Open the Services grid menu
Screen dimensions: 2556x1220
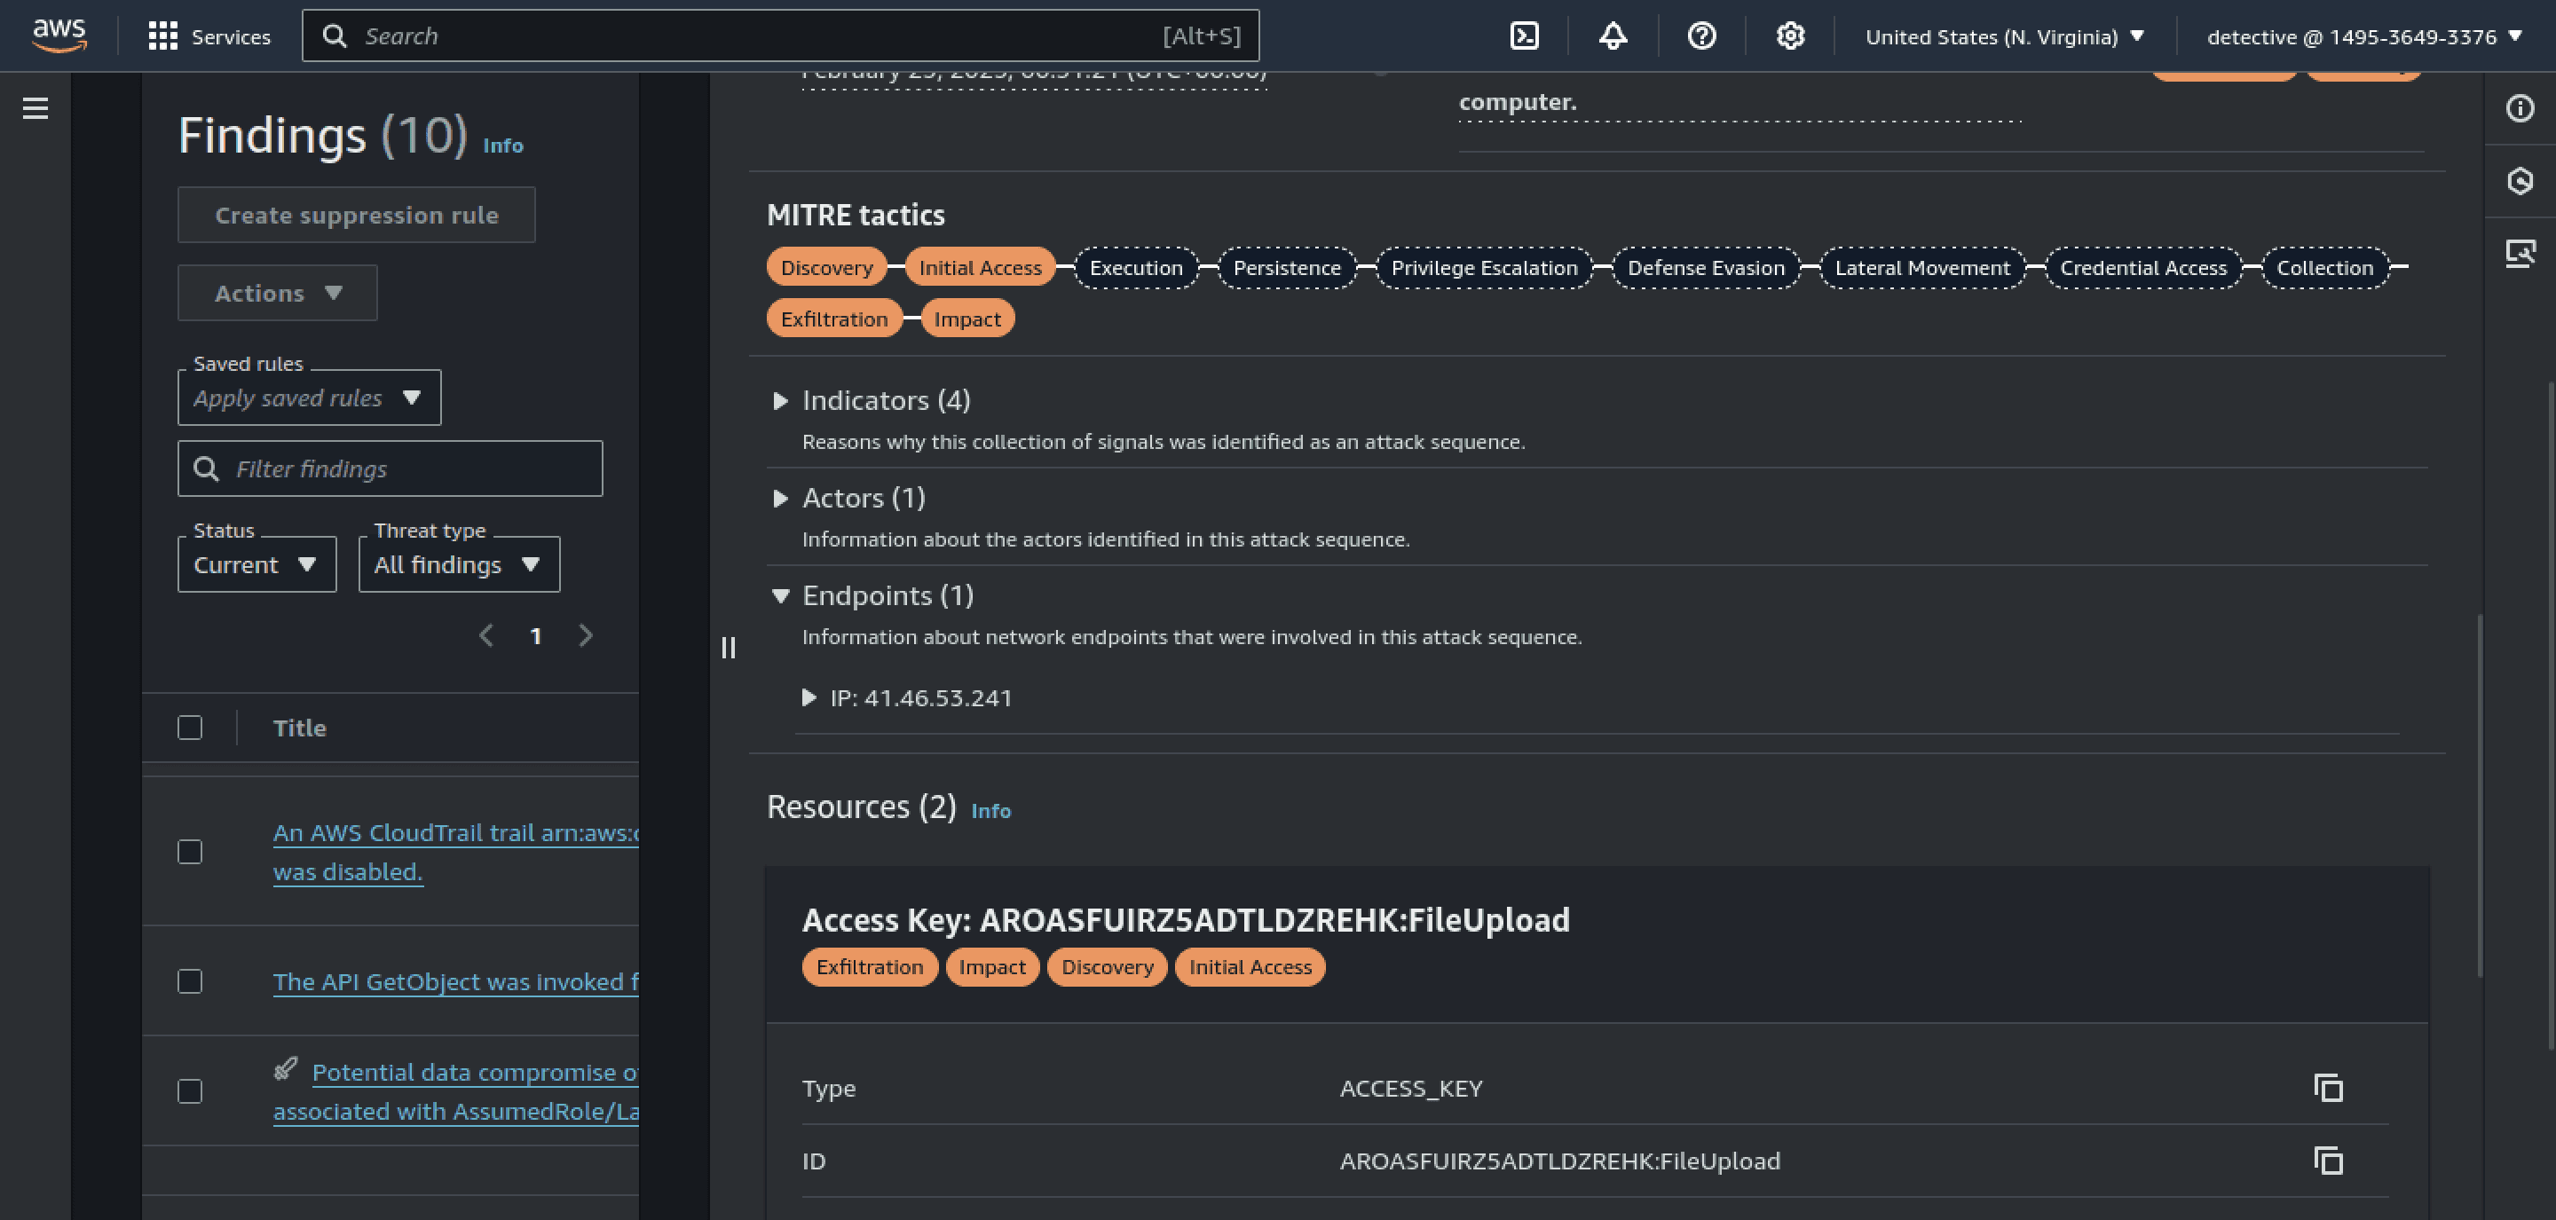pos(209,36)
